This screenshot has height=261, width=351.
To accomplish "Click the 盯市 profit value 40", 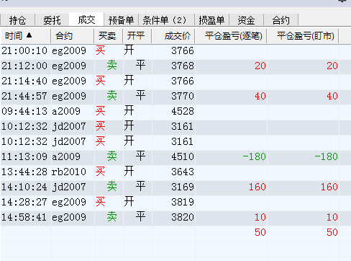I will point(332,96).
